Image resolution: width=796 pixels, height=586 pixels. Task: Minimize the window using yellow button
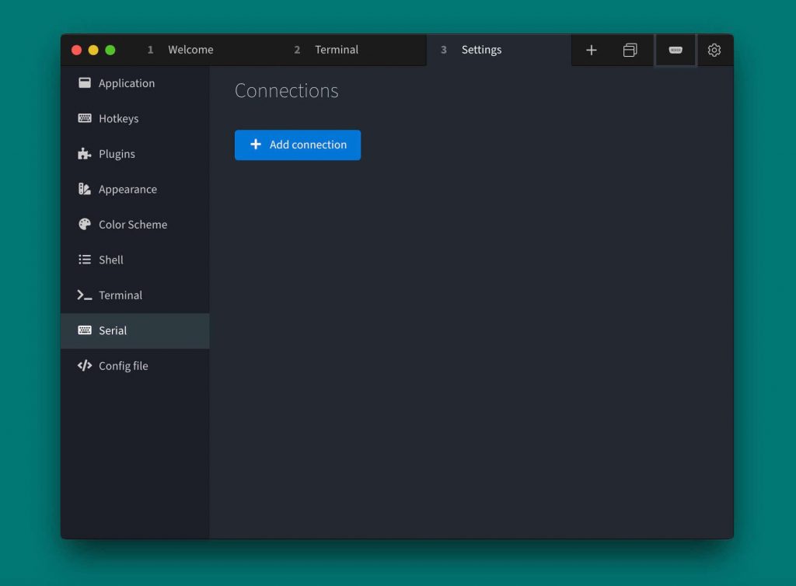93,50
